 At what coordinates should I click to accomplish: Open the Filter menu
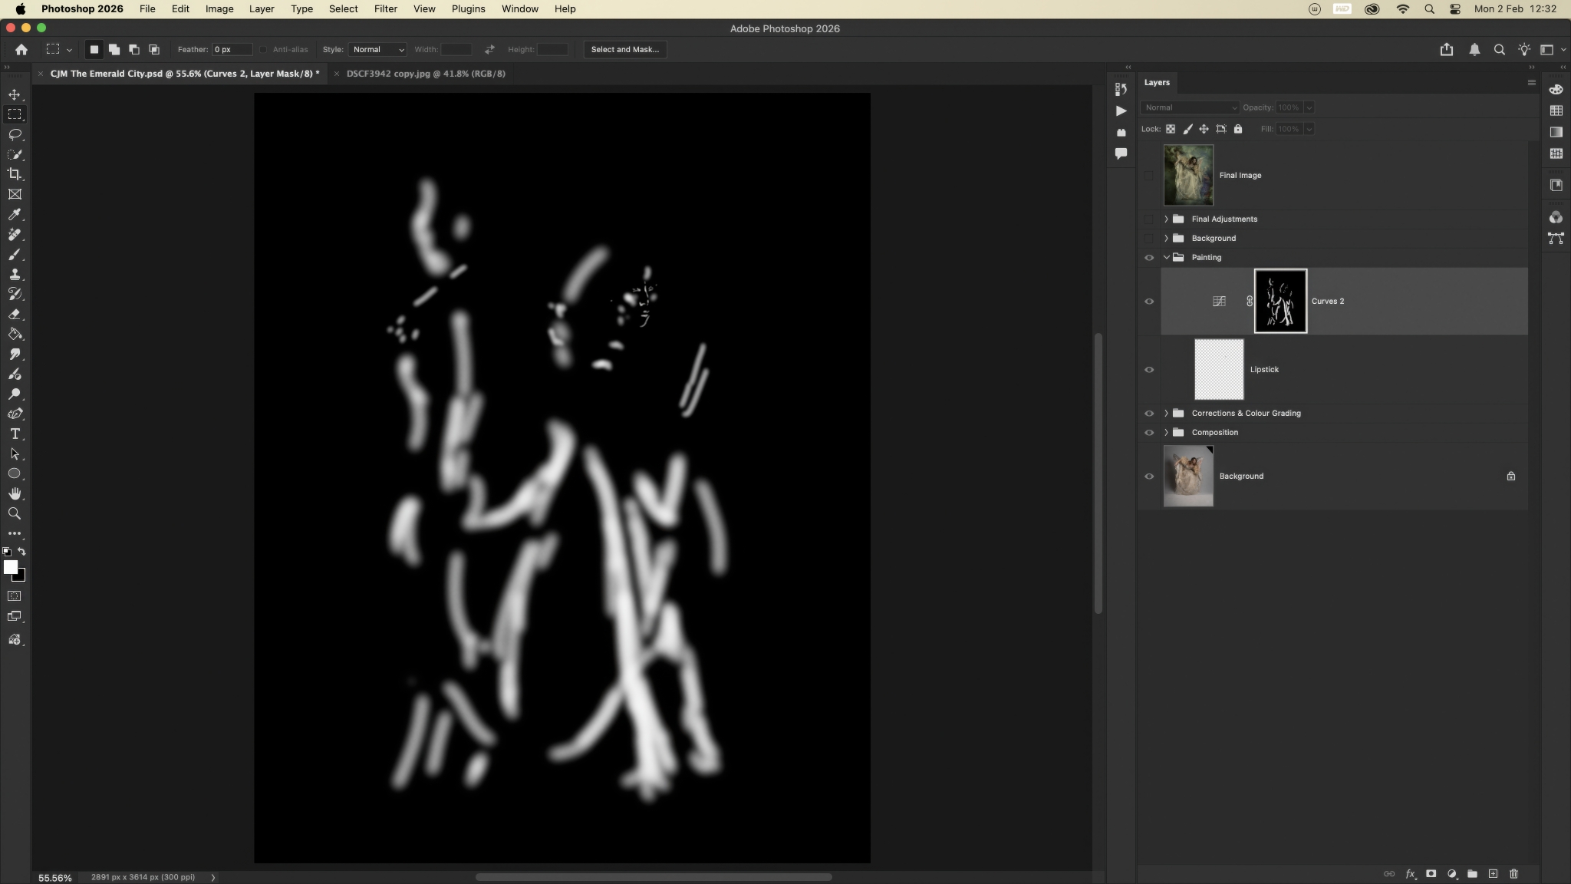tap(385, 9)
